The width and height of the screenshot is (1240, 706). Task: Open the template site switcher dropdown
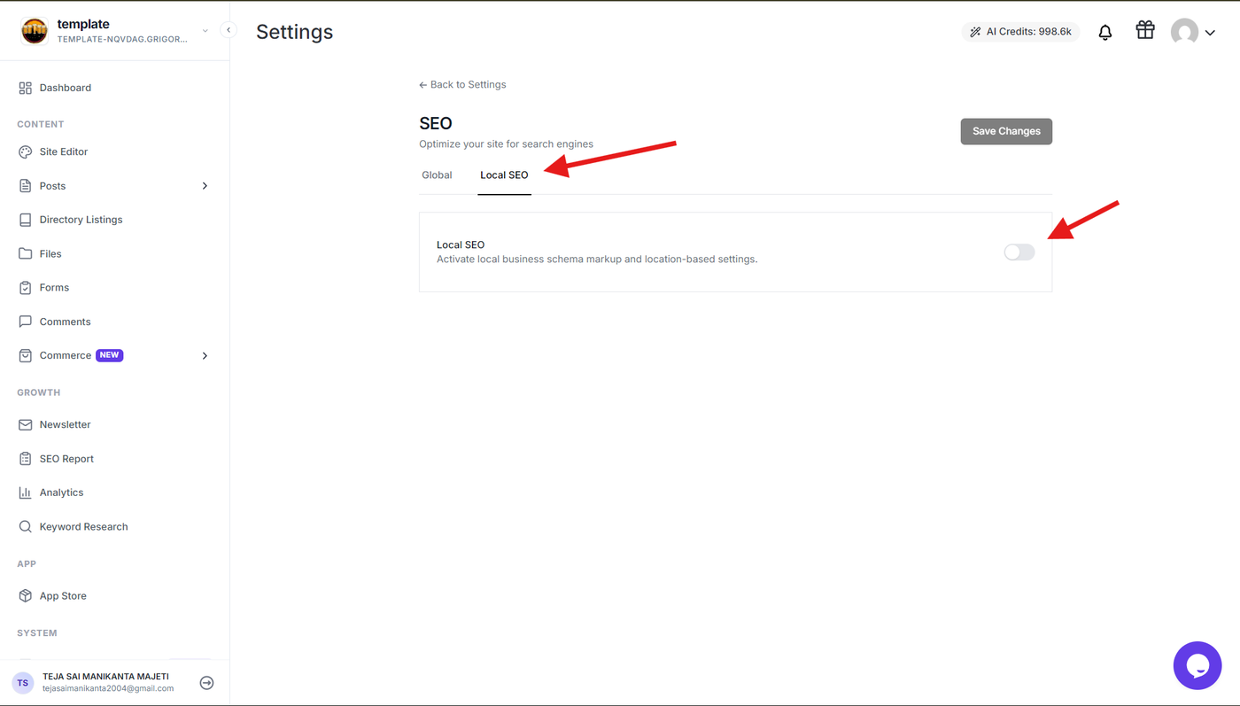(205, 31)
